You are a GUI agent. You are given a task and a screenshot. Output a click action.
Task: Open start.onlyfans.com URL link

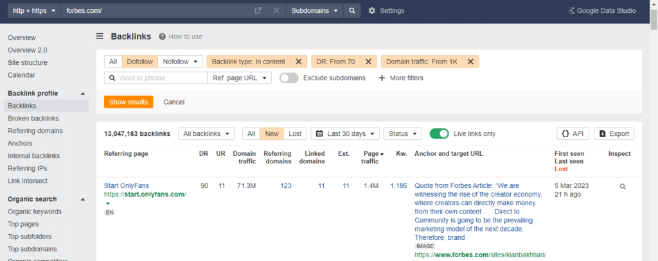145,194
